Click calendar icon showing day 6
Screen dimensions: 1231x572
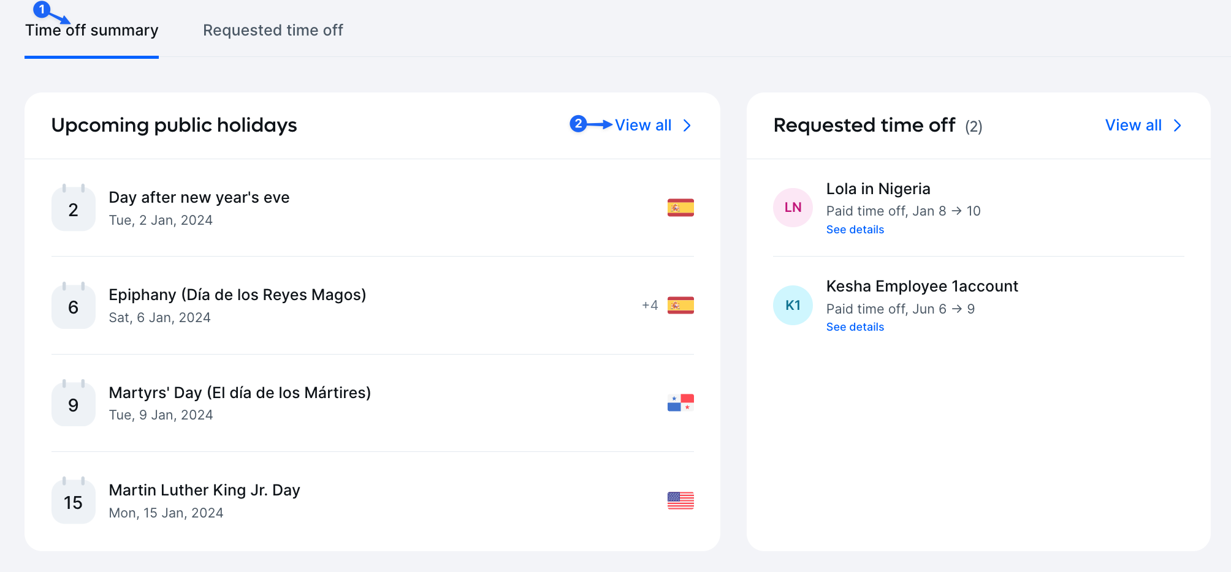pos(74,306)
